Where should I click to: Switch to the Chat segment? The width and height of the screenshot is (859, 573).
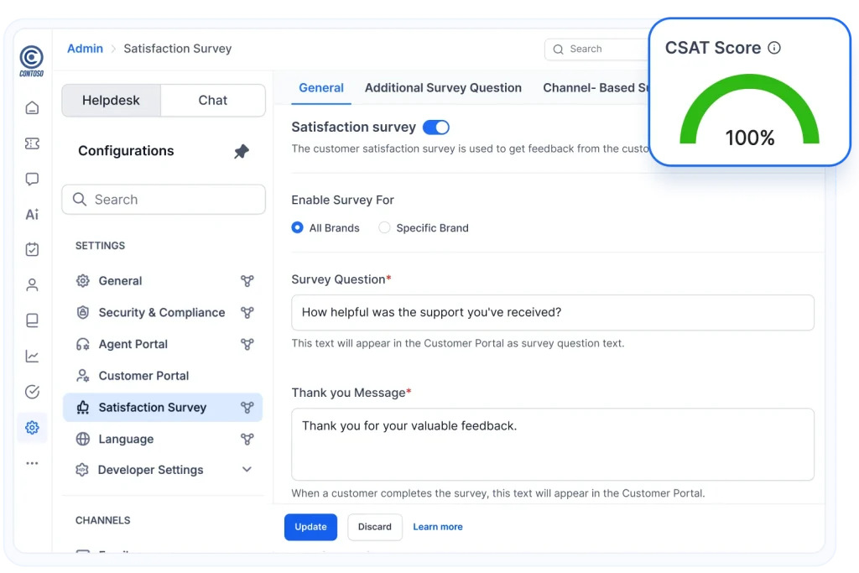[x=212, y=100]
